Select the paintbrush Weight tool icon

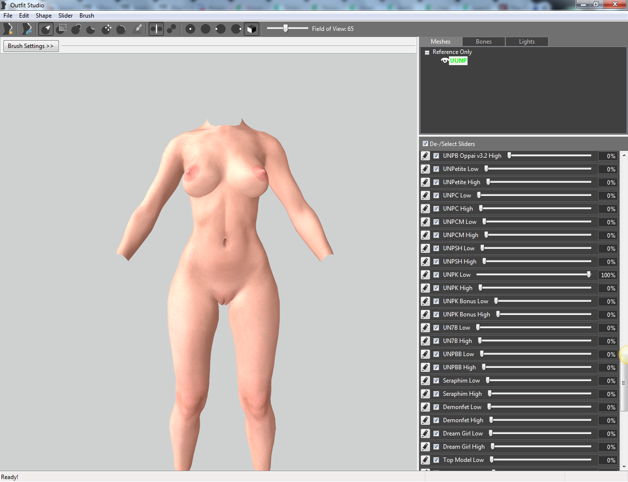point(138,29)
